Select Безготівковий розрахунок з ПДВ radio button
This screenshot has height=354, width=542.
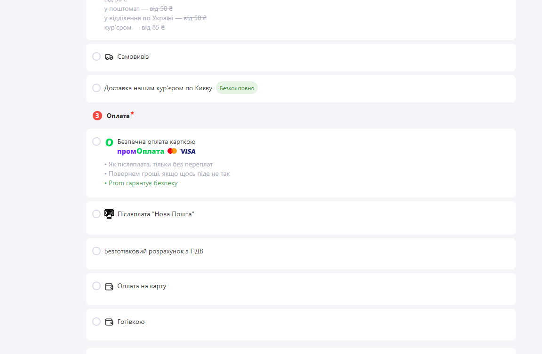[96, 251]
